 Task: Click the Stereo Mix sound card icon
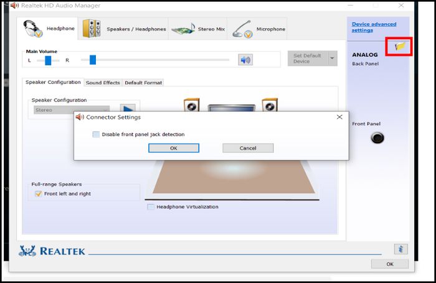click(183, 29)
